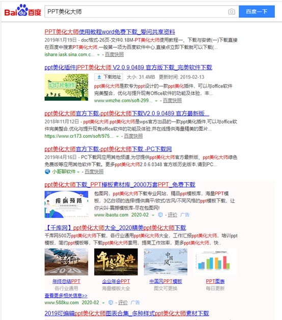Open the 企业年会PPT link
This screenshot has width=282, height=320.
[x=116, y=281]
